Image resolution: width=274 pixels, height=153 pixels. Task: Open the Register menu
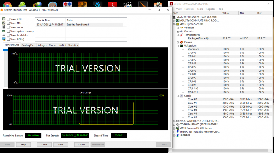point(210,9)
